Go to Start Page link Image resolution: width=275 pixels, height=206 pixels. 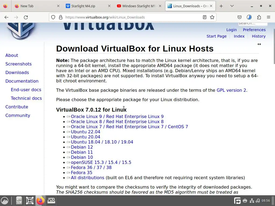216,36
